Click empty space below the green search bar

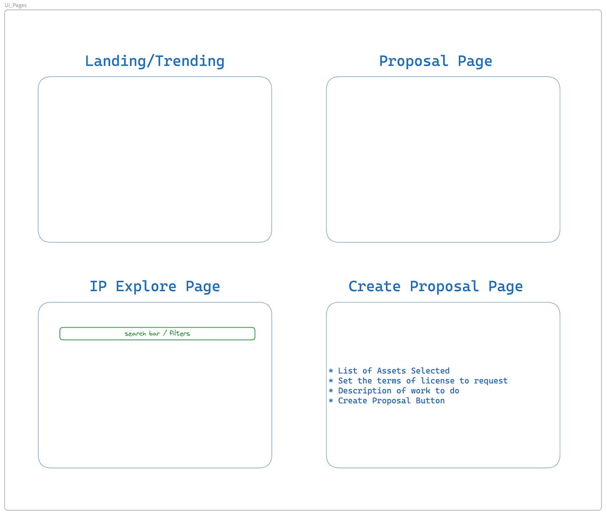click(155, 403)
